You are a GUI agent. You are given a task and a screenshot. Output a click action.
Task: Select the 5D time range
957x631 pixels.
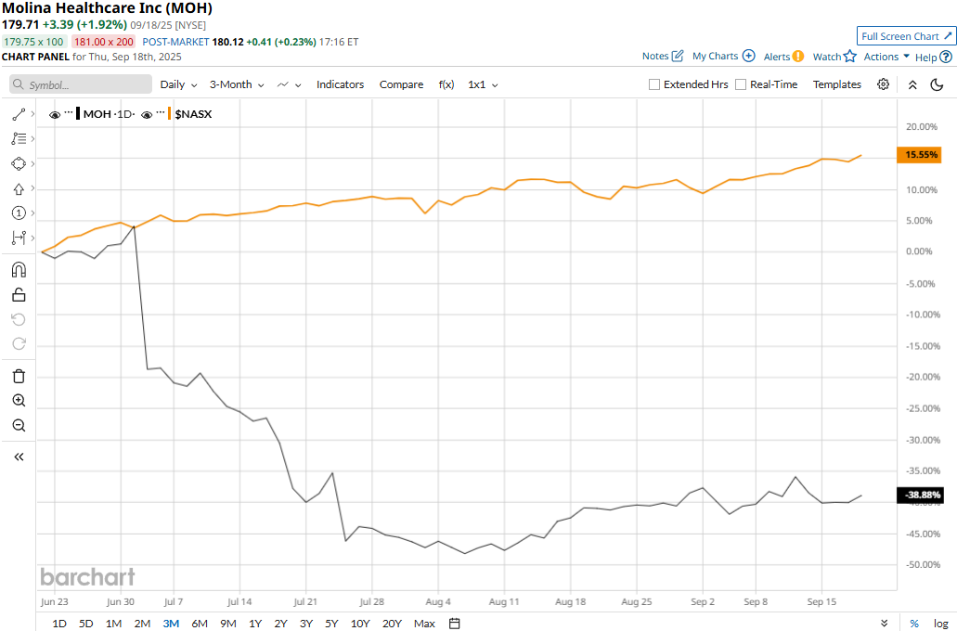(x=86, y=623)
